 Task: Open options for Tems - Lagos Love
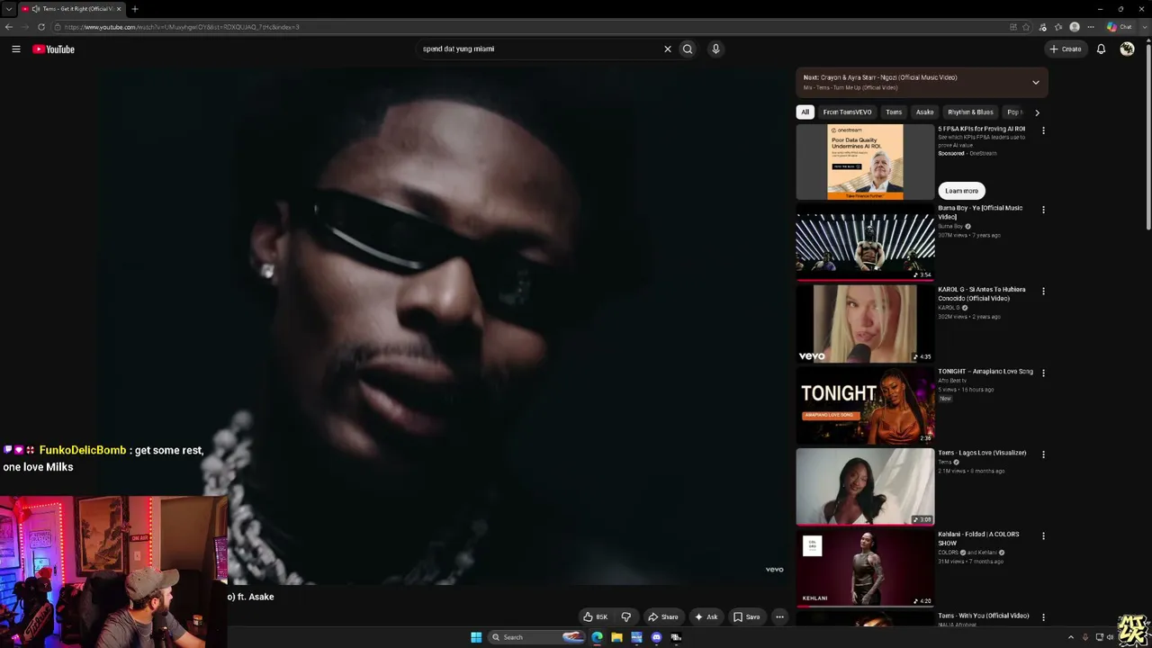[1043, 454]
